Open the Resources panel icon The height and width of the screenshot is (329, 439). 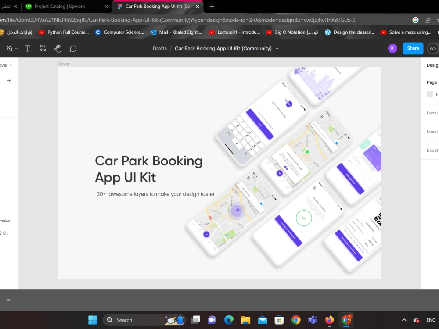[x=43, y=48]
